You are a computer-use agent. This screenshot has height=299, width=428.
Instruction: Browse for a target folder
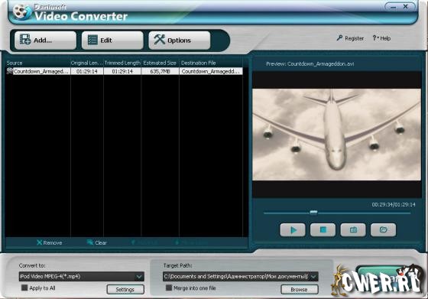[x=300, y=290]
